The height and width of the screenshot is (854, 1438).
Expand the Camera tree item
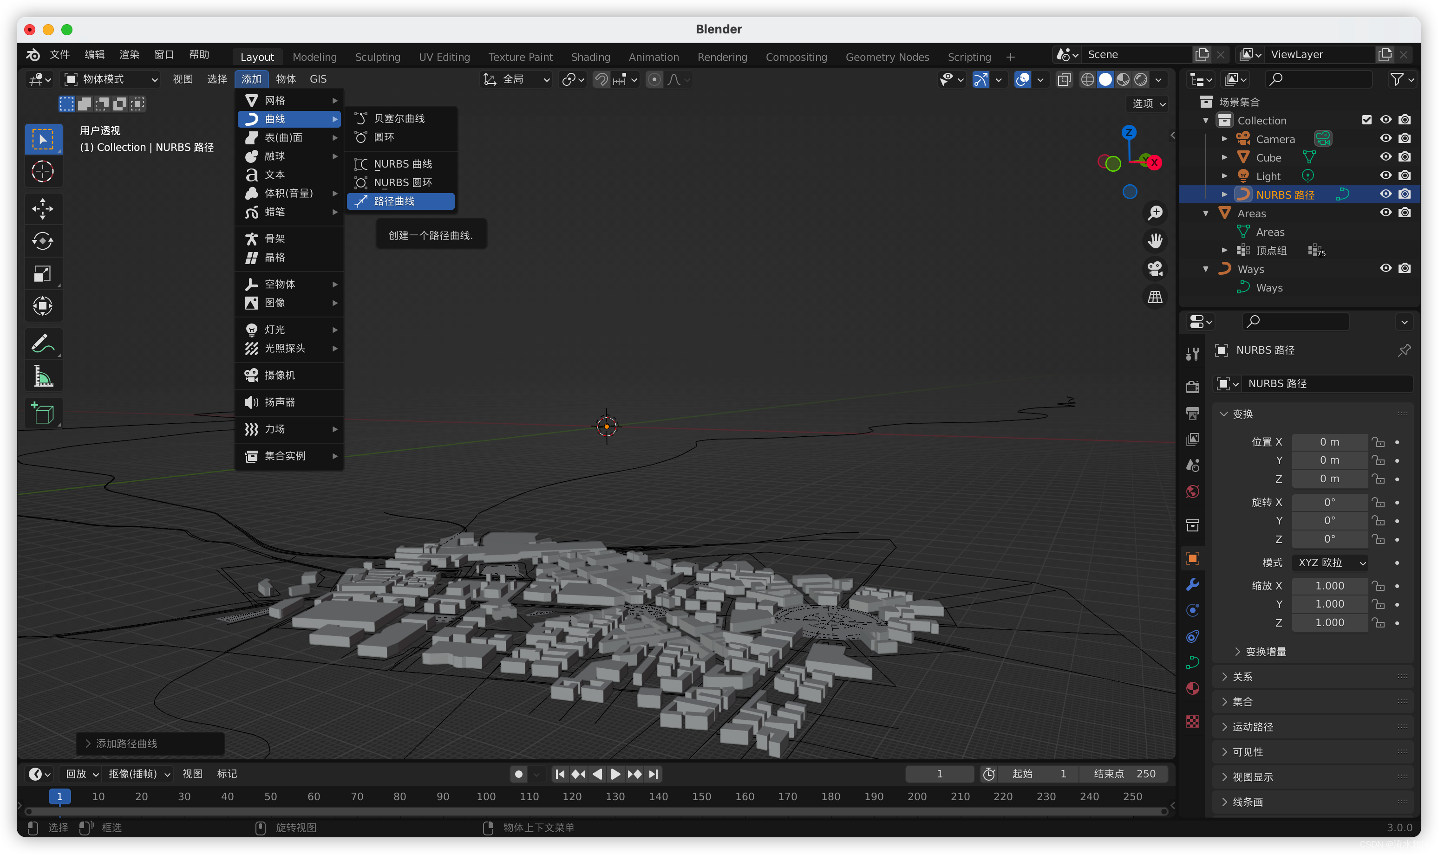click(x=1224, y=139)
